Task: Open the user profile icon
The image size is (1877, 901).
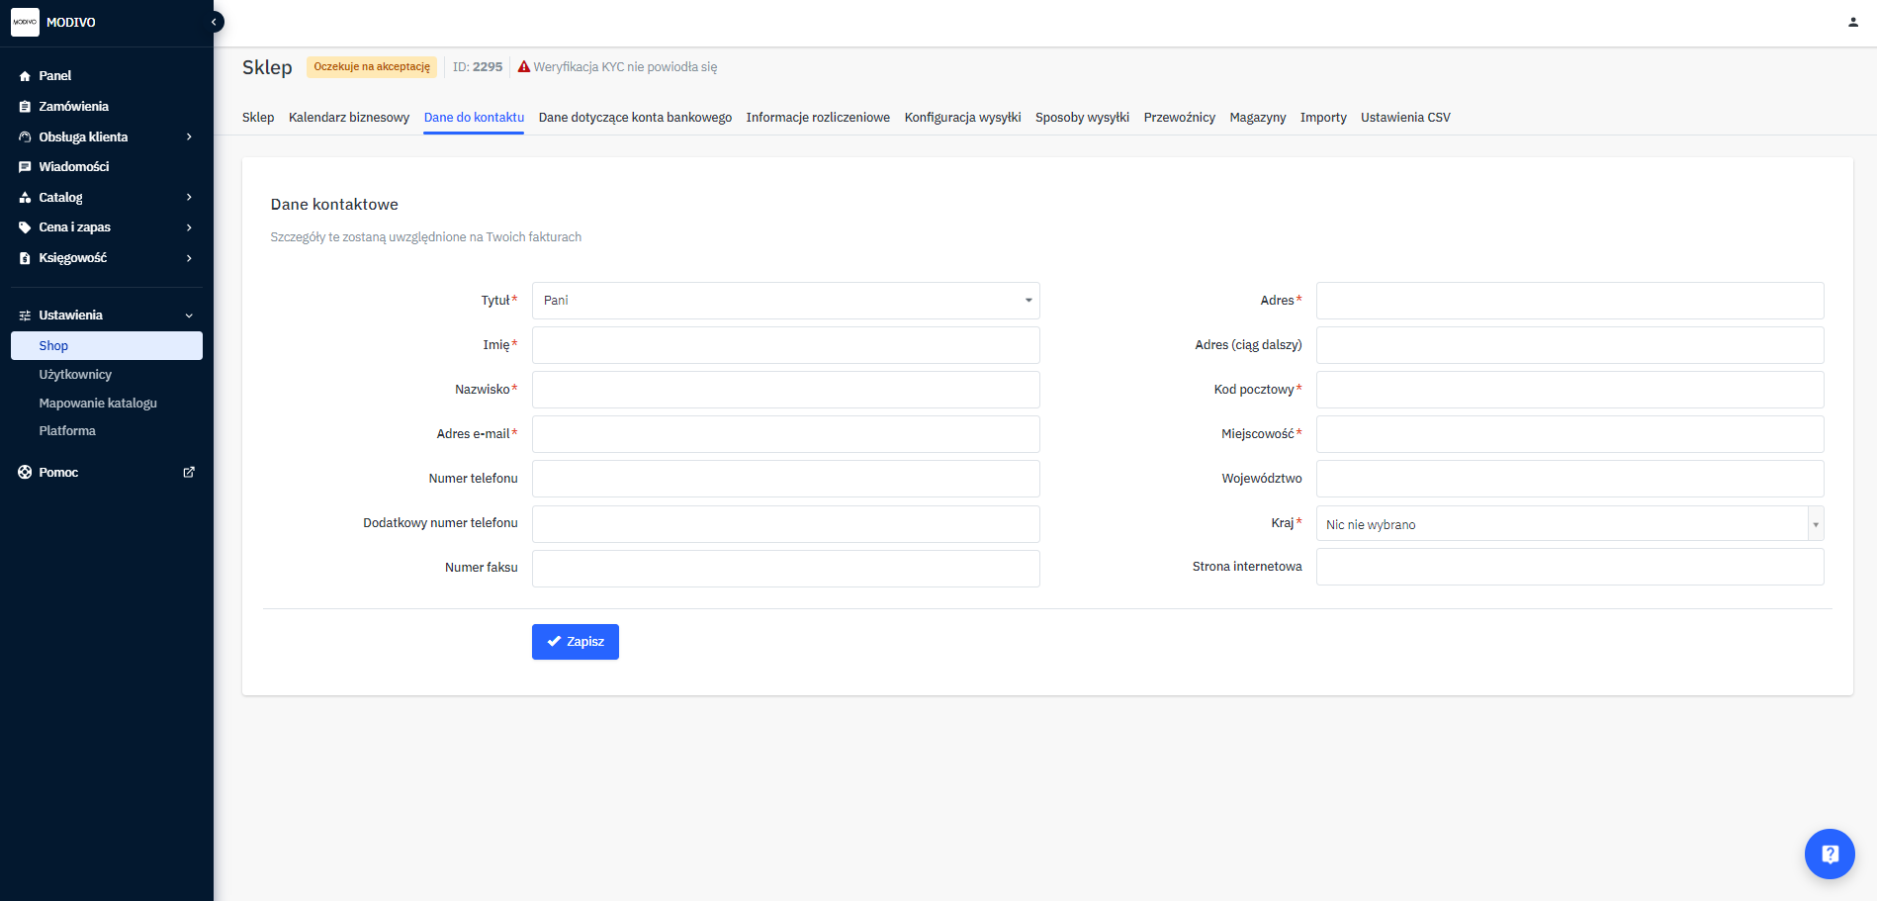Action: click(1852, 22)
